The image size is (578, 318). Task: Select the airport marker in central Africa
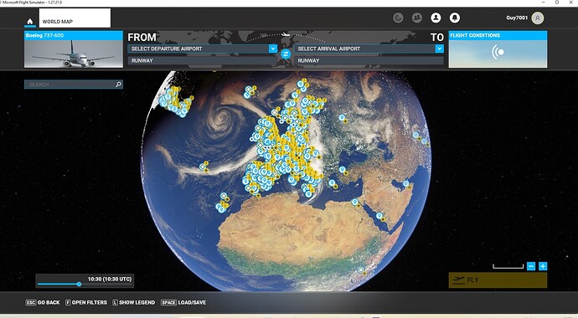pos(361,269)
